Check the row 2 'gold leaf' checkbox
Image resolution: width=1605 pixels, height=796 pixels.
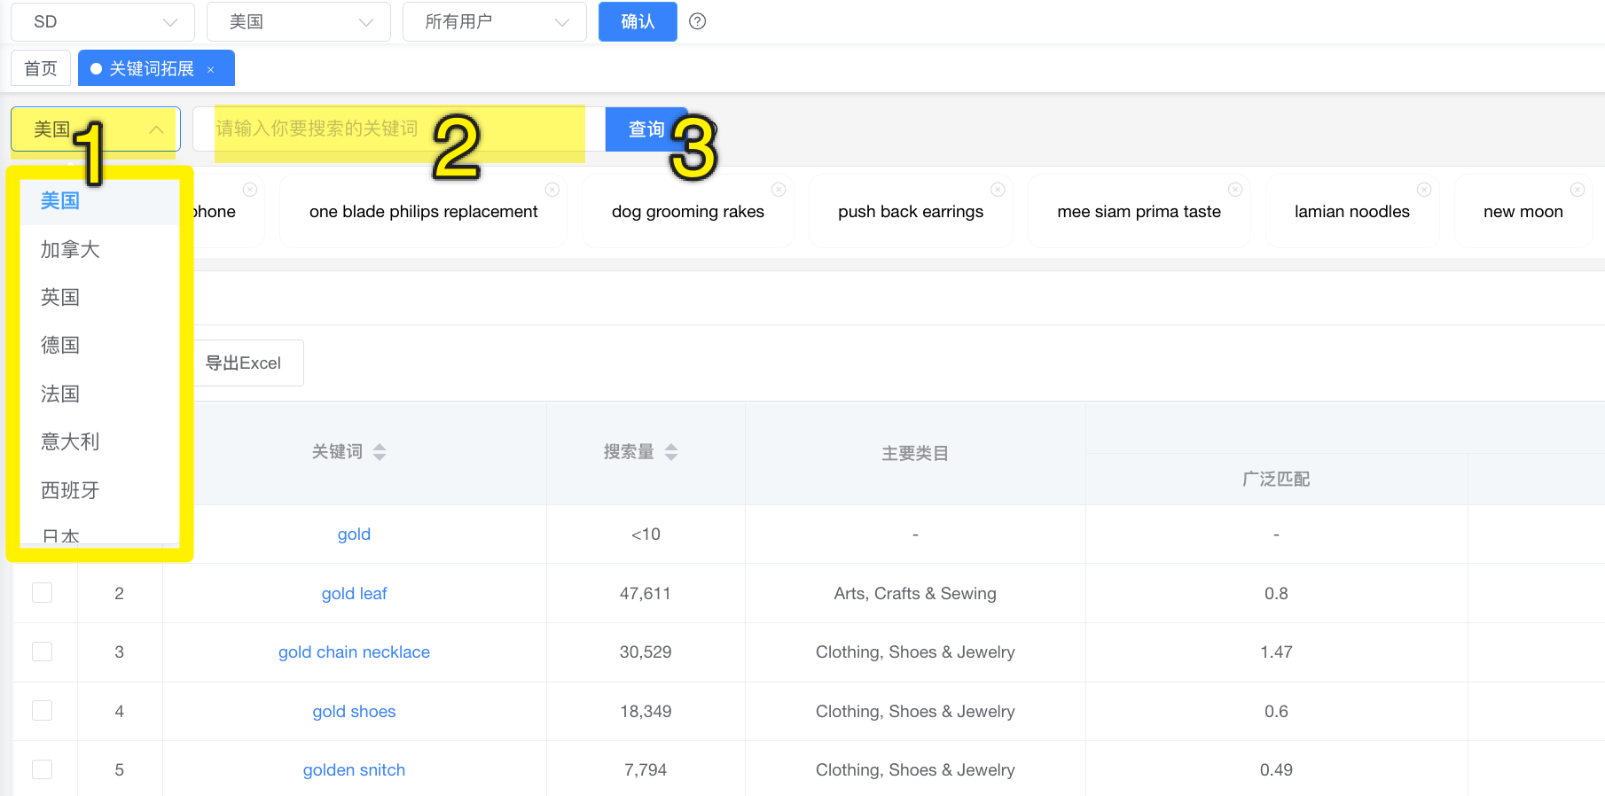coord(42,593)
